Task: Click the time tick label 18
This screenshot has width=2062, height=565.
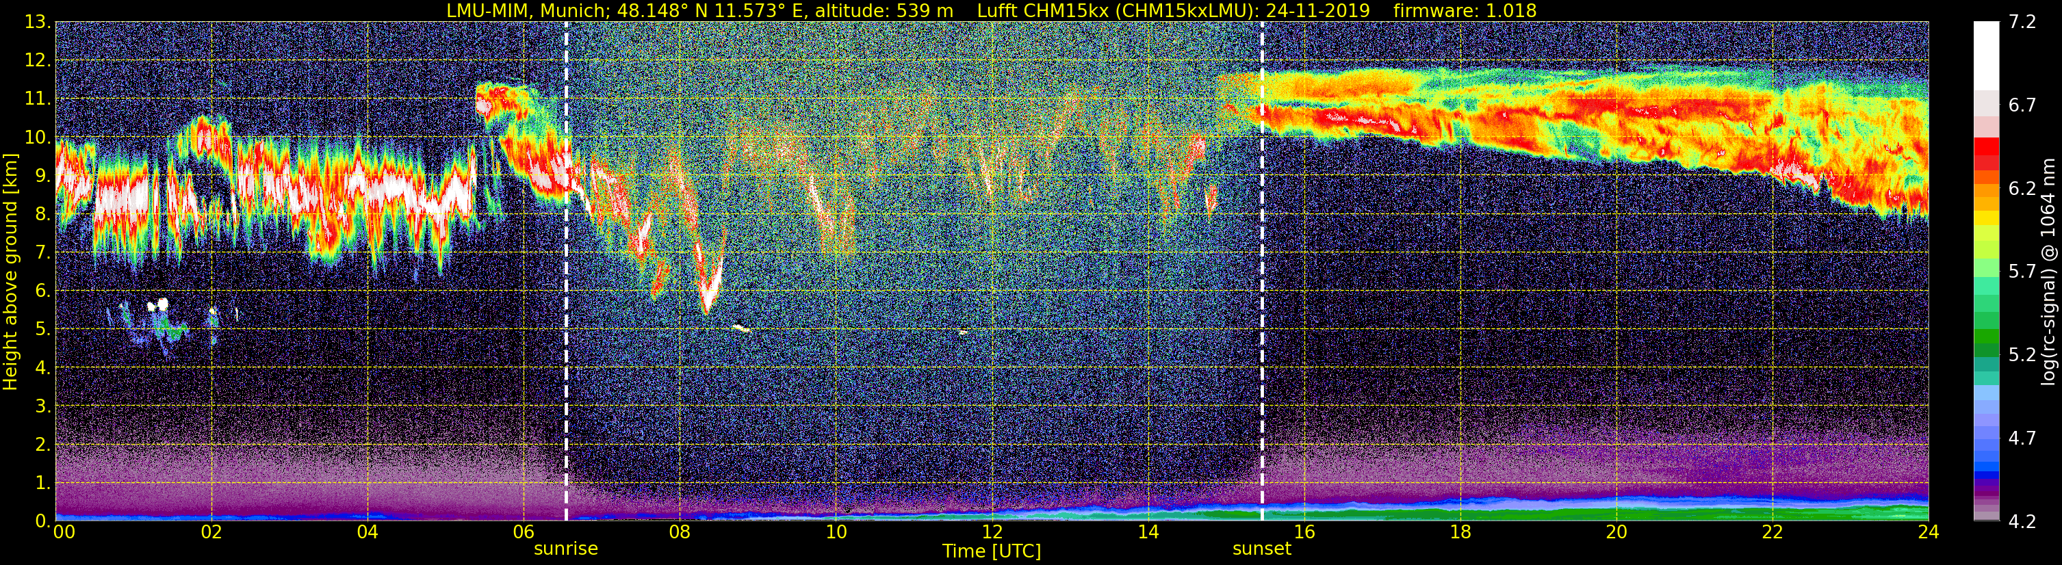Action: tap(1460, 532)
